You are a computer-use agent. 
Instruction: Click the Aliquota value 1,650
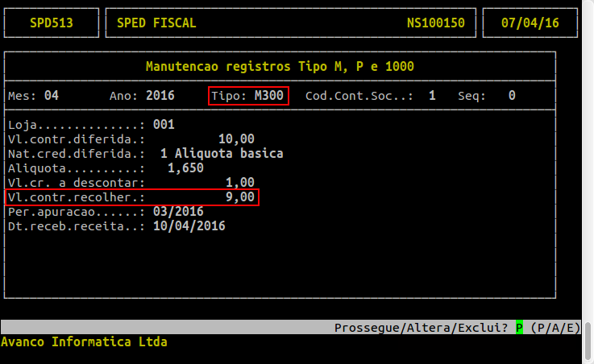185,168
